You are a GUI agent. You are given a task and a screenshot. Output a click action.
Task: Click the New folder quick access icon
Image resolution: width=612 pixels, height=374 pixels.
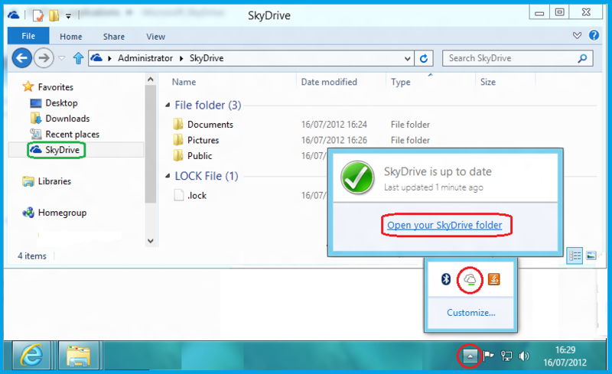54,15
